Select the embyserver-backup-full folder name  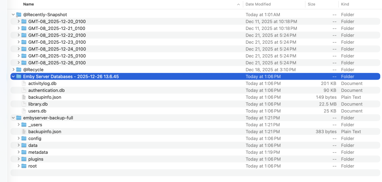tap(48, 118)
